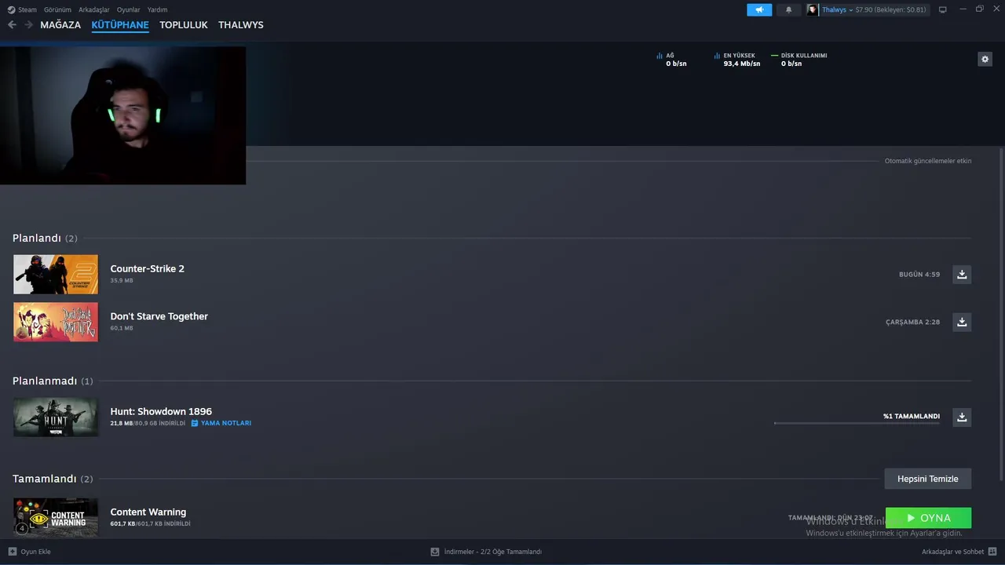Click the Counter-Strike 2 title

[147, 268]
